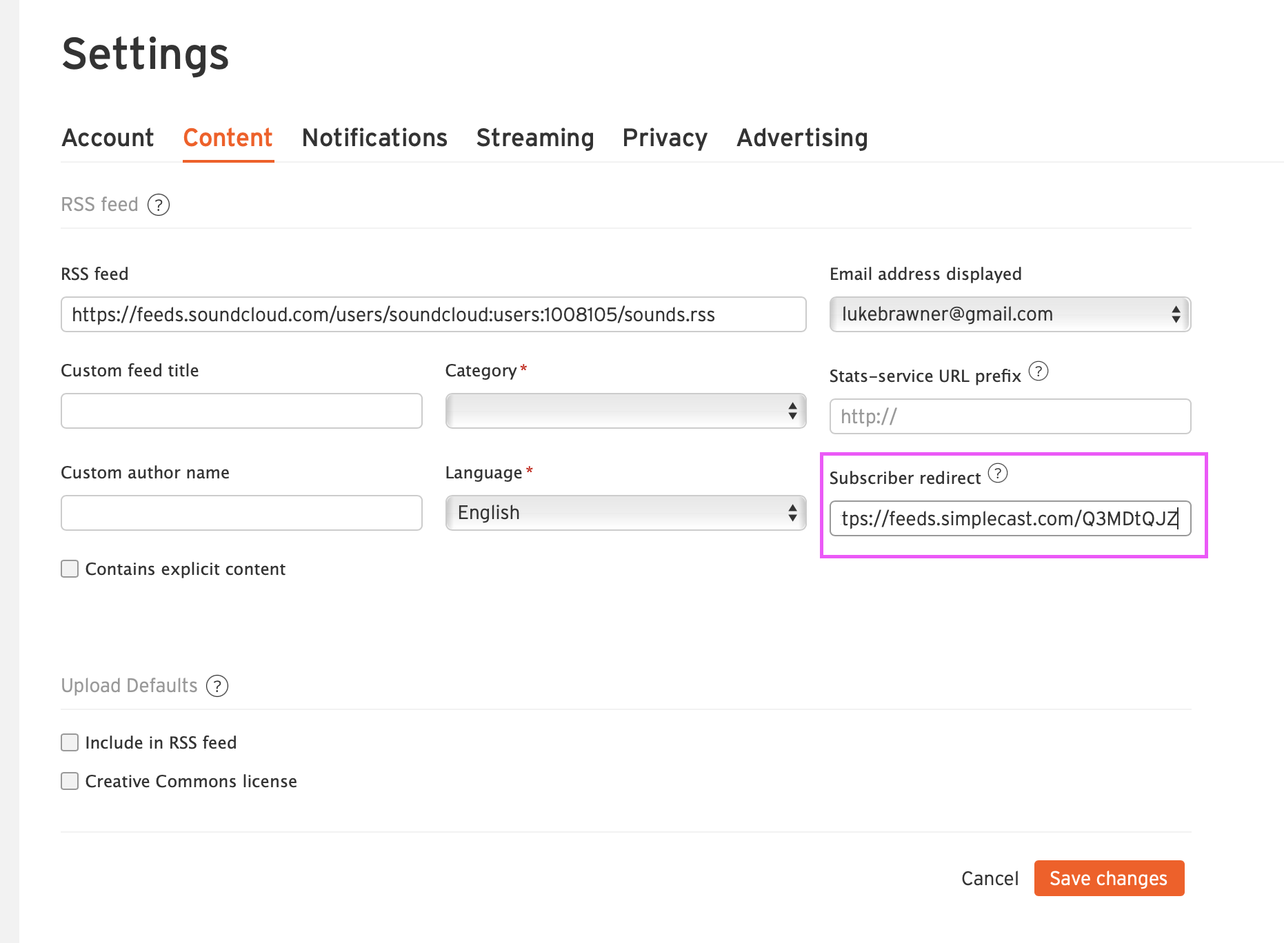Switch to the Privacy tab

click(x=665, y=138)
